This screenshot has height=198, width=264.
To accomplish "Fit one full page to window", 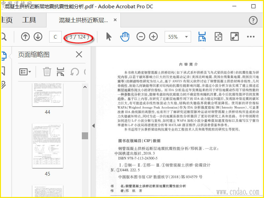I will click(x=218, y=37).
